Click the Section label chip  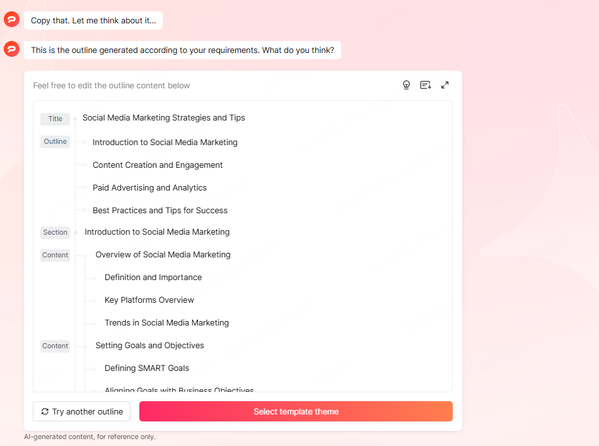[x=55, y=232]
